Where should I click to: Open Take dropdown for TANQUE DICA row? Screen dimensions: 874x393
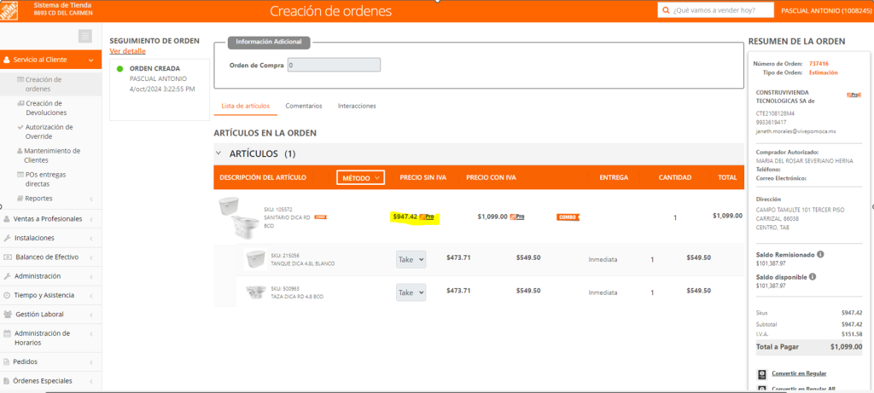[411, 259]
